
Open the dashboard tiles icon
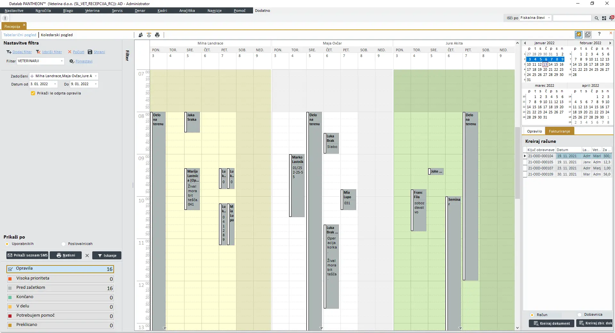click(604, 18)
